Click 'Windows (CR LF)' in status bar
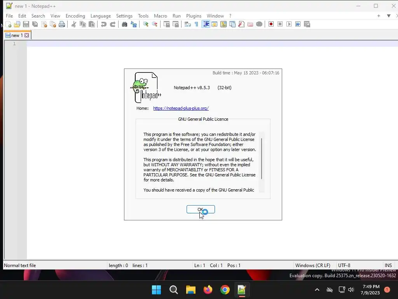The image size is (398, 299). (x=313, y=266)
